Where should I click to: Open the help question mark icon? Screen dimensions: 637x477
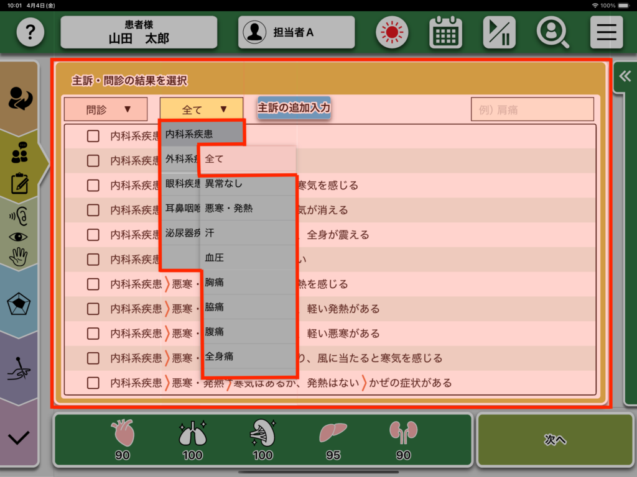pyautogui.click(x=30, y=32)
